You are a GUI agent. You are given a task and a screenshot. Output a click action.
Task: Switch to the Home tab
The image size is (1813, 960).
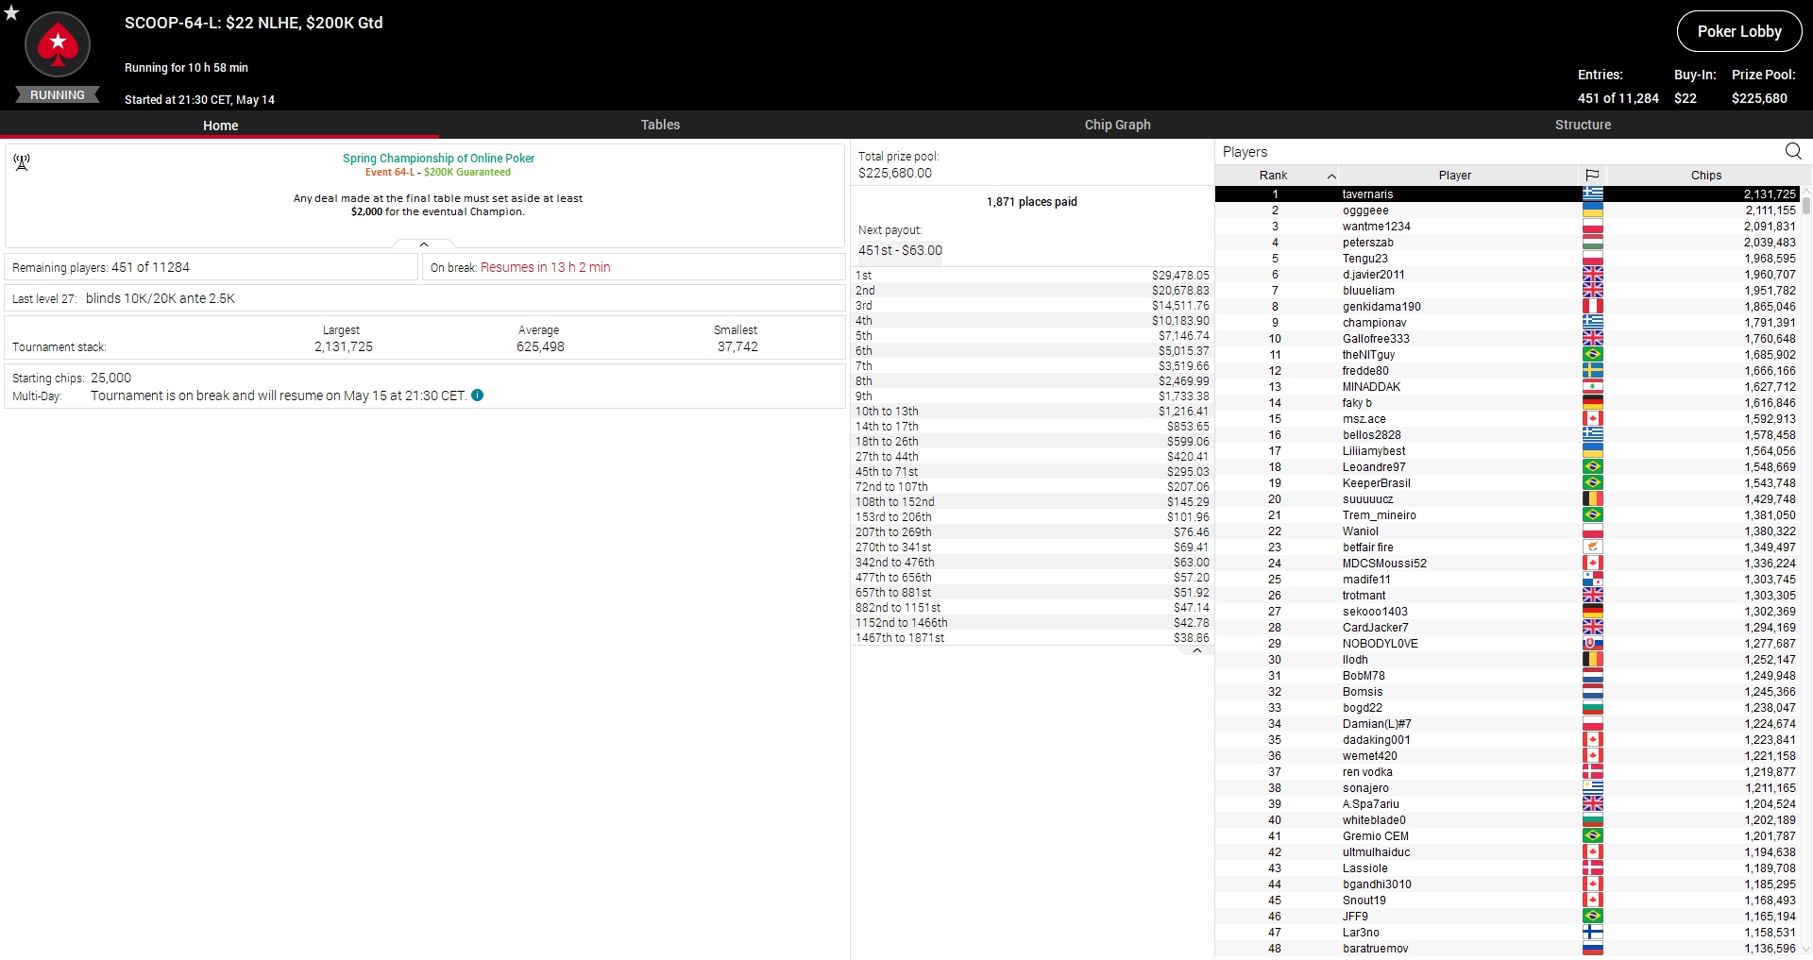point(220,125)
